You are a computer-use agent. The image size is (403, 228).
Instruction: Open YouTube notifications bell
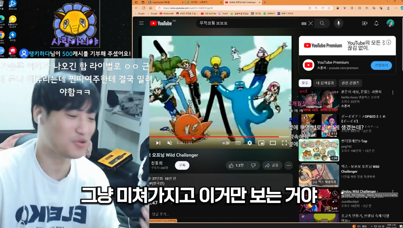pyautogui.click(x=376, y=23)
